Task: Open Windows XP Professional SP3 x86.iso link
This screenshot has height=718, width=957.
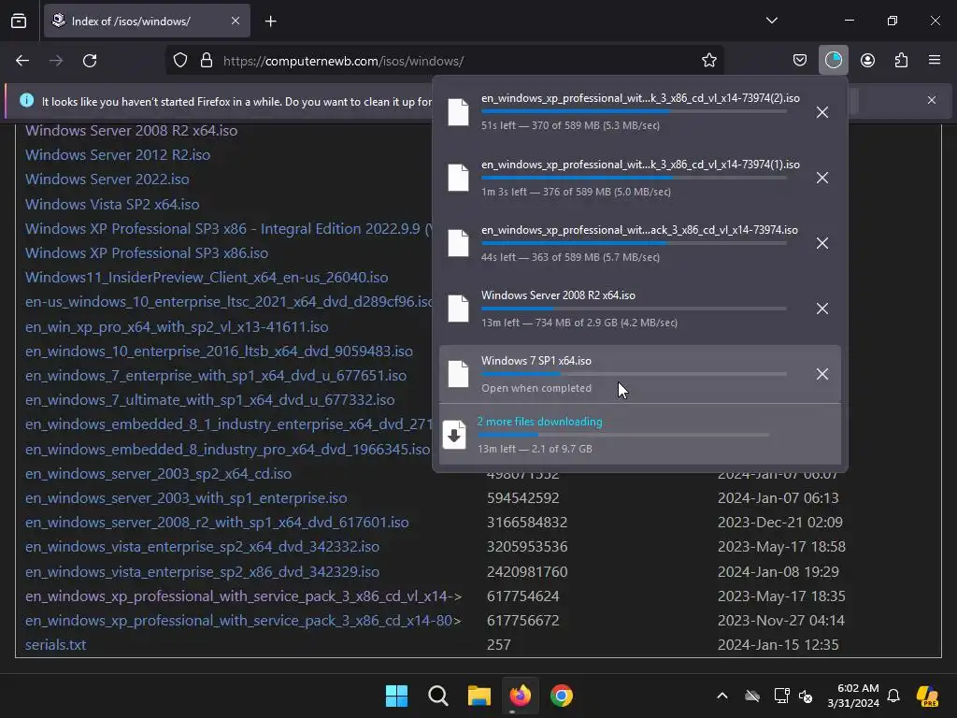Action: pos(147,252)
